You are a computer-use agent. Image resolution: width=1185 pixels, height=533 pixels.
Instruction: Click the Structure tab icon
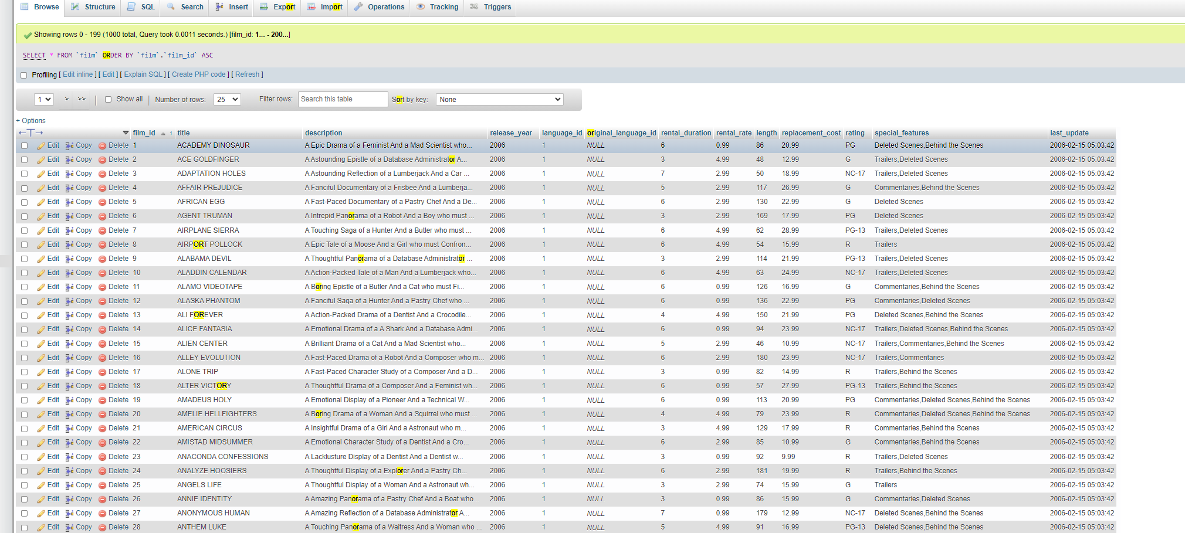[76, 7]
